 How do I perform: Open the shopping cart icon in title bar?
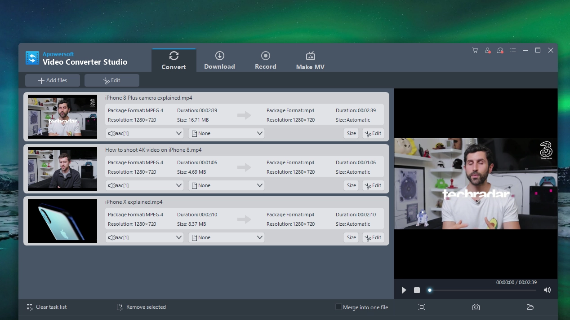475,50
